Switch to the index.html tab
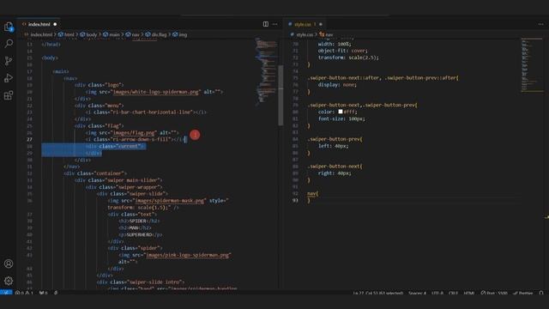 (38, 24)
